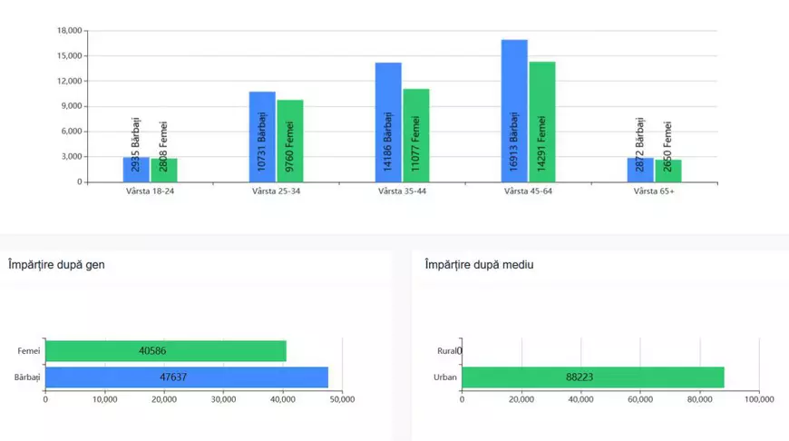
Task: Select the green Urban bar showing 88223
Action: 592,377
